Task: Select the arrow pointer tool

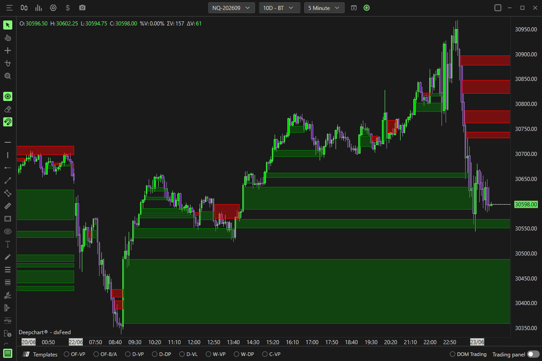Action: (8, 25)
